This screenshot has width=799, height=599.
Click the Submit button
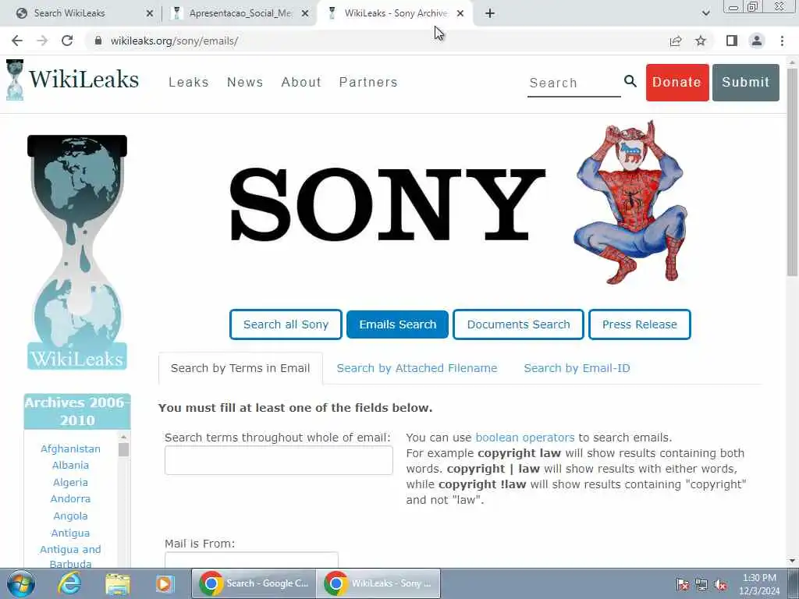745,83
